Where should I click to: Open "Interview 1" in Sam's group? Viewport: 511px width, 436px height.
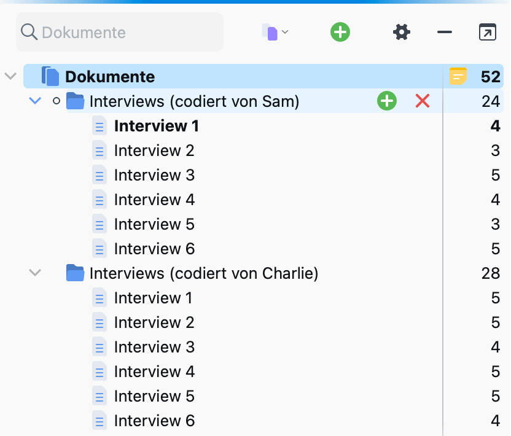pos(156,126)
